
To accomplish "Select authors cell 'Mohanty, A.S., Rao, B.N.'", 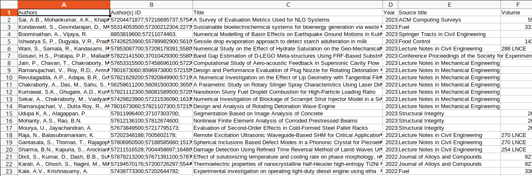I will coord(64,121).
